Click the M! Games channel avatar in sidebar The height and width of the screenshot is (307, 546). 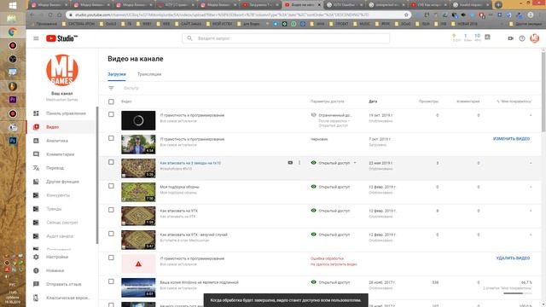[62, 70]
